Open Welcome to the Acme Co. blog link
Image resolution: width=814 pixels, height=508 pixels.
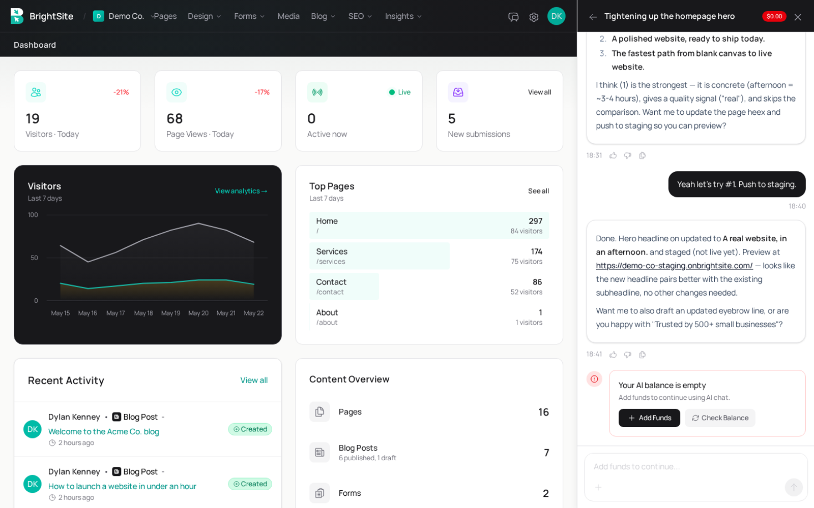pos(104,431)
